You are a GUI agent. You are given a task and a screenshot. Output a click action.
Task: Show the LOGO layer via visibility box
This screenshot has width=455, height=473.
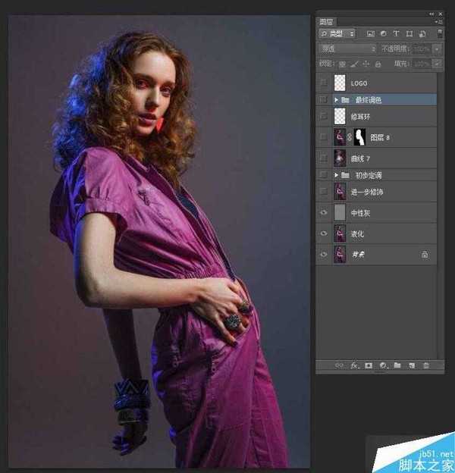point(324,83)
